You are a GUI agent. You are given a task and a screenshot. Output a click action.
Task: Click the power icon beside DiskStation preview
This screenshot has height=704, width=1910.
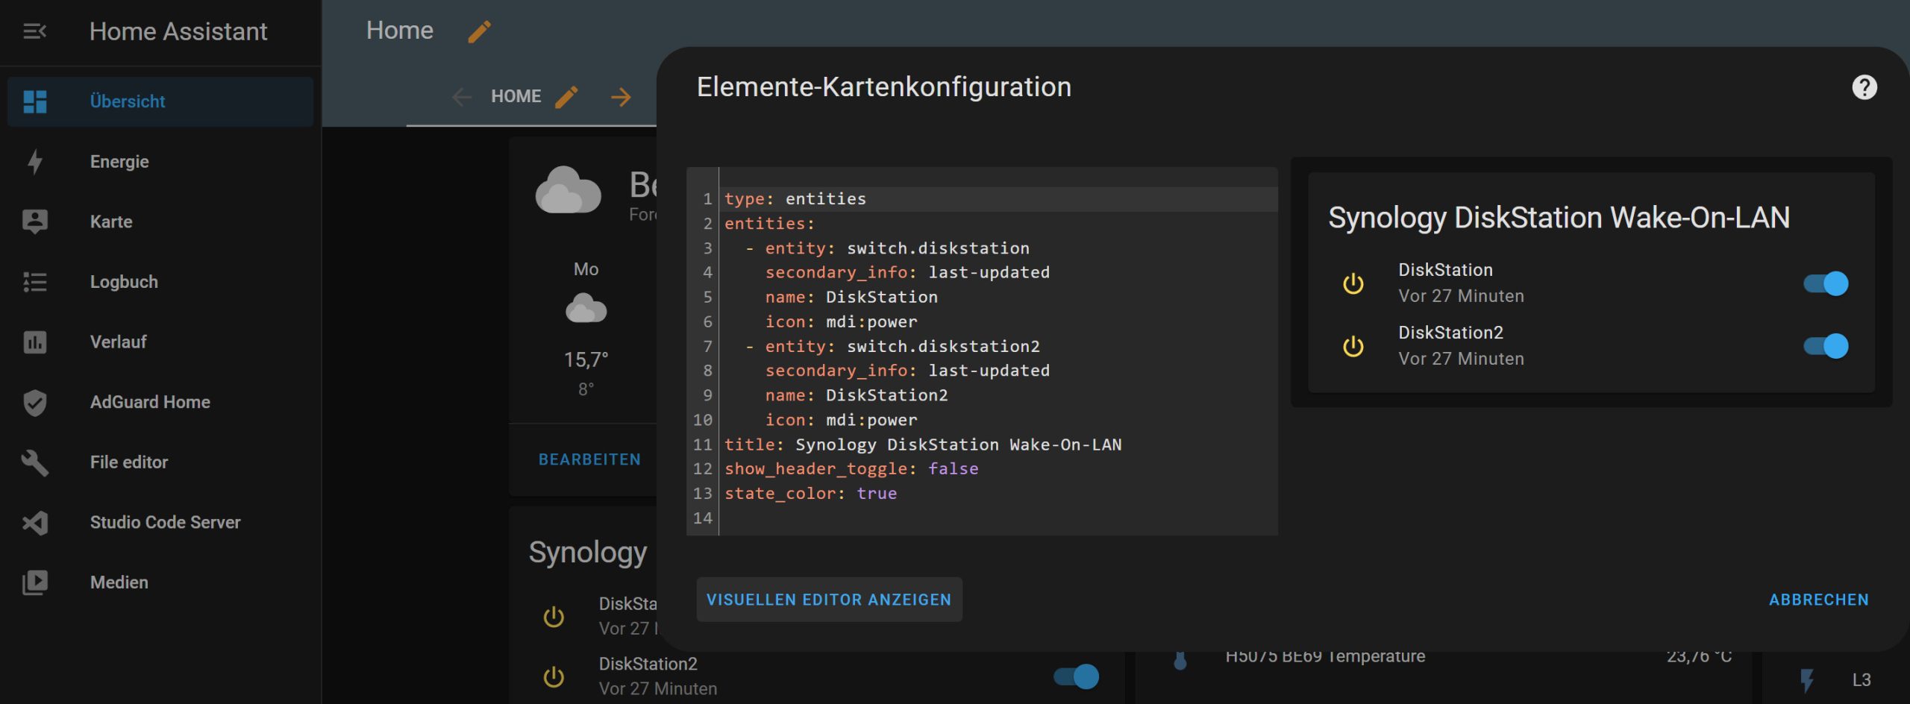[1353, 283]
